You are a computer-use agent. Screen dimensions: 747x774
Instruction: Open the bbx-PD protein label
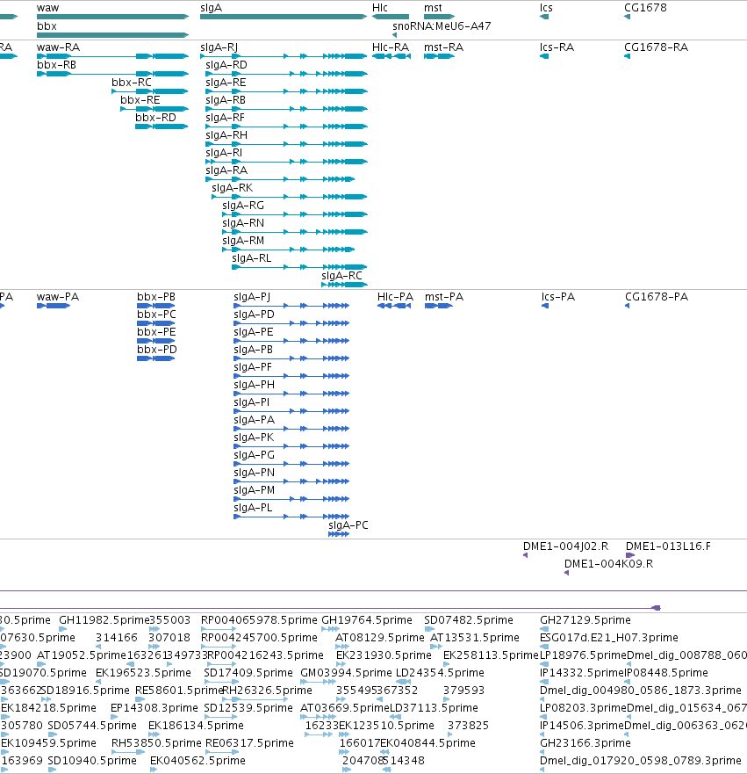click(x=157, y=350)
